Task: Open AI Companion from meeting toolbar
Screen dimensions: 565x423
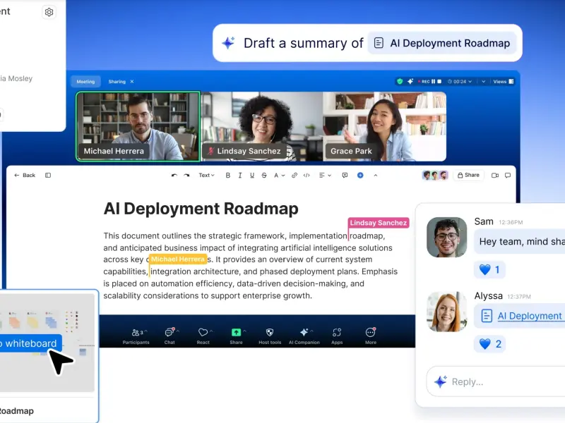Action: (x=304, y=336)
